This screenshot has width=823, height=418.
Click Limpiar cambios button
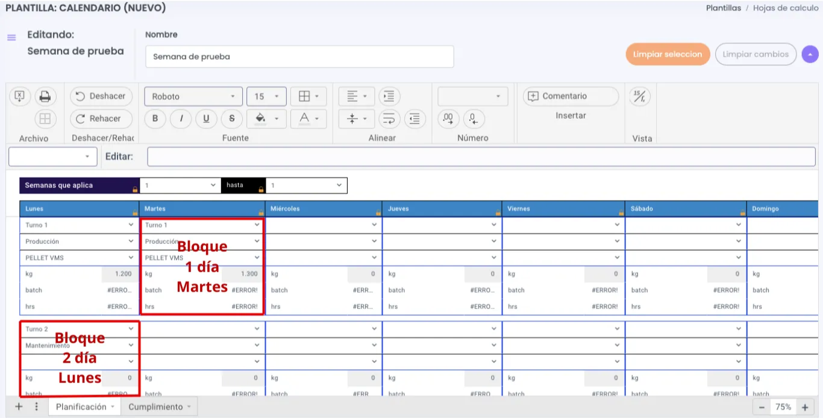(756, 54)
